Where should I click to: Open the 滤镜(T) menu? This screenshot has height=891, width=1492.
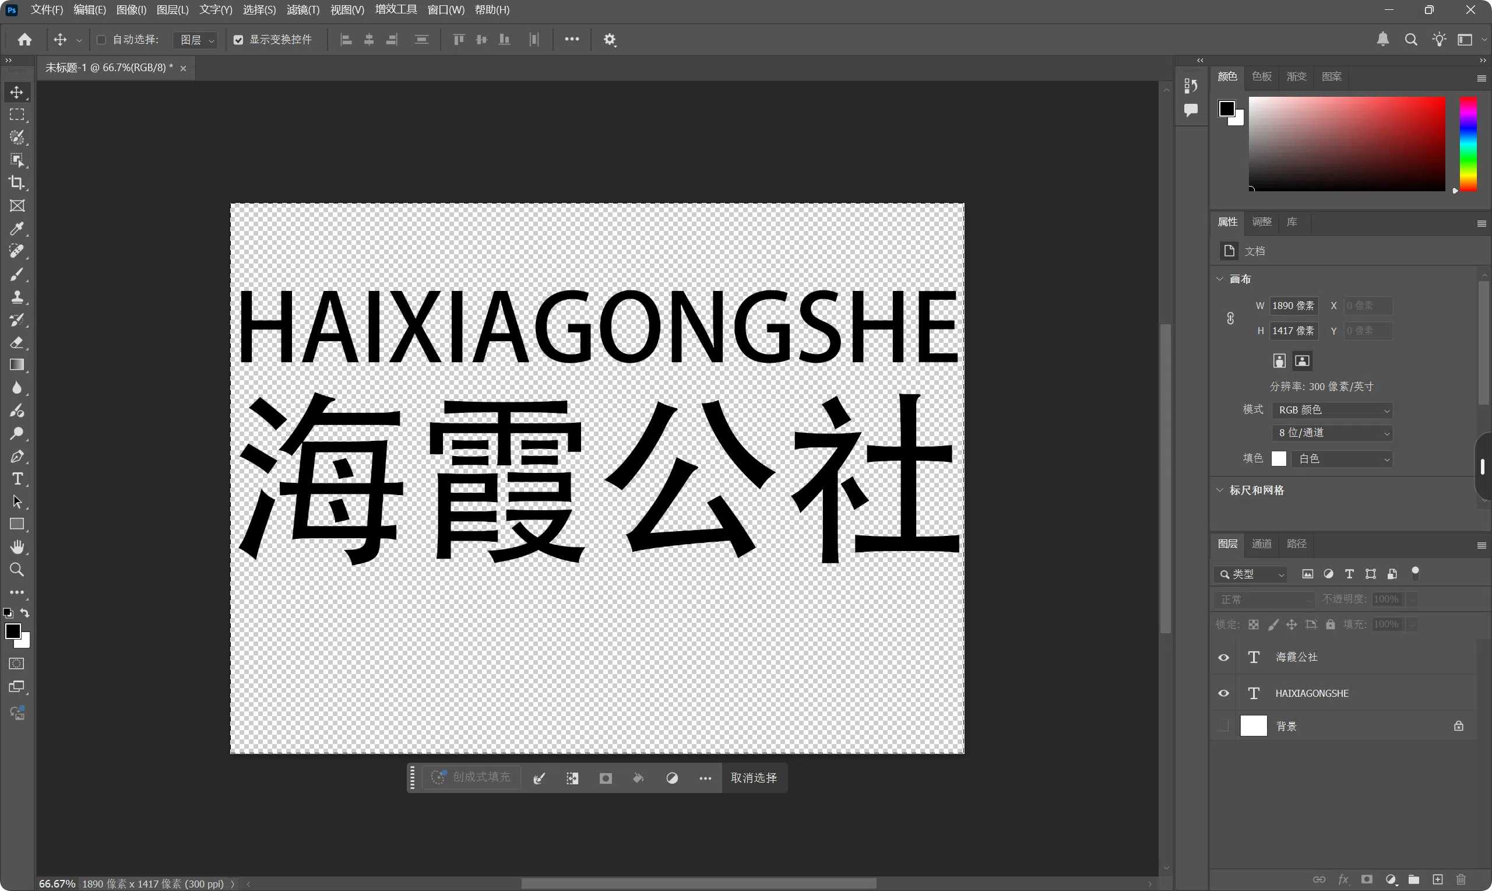tap(303, 9)
